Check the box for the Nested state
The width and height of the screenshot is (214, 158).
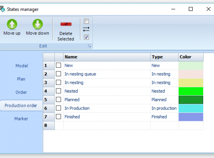[59, 91]
